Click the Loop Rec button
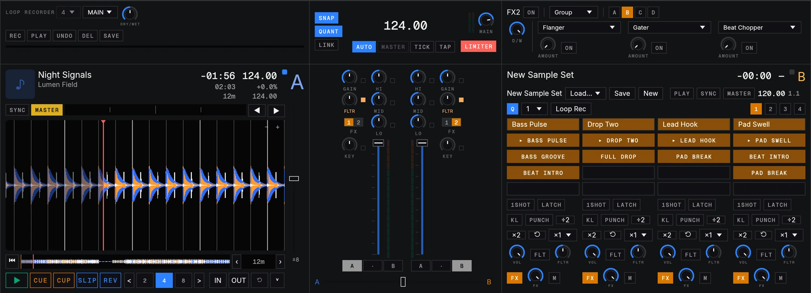The image size is (811, 293). pos(571,109)
